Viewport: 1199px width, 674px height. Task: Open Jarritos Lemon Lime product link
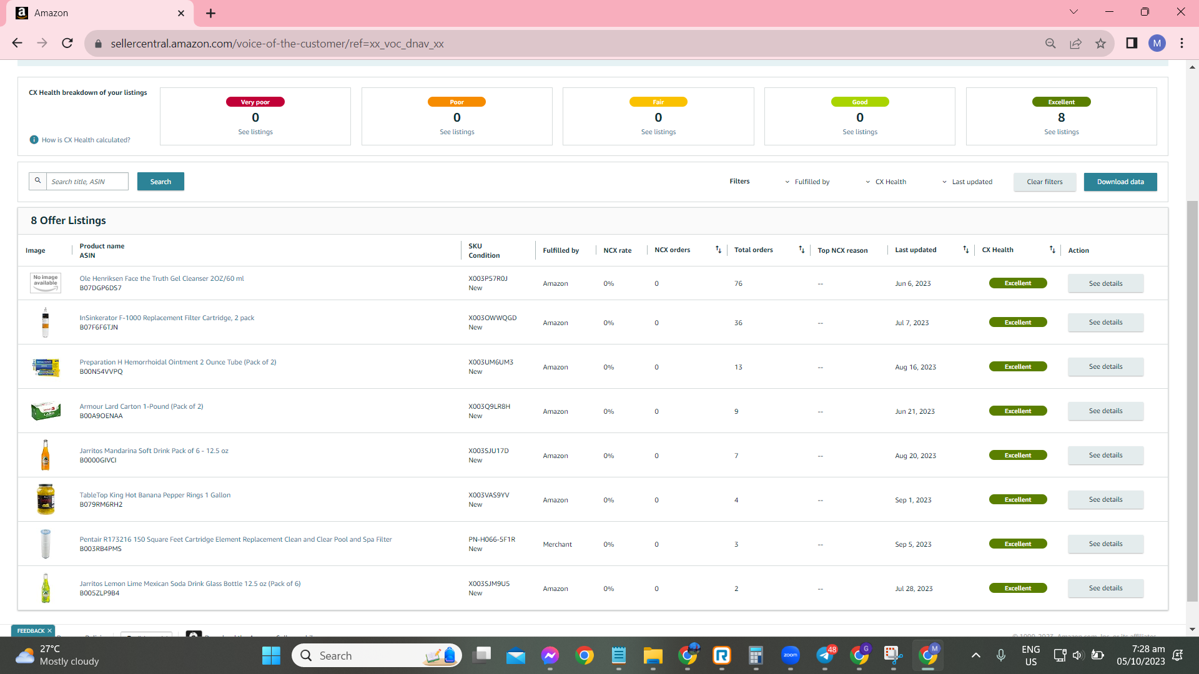[x=190, y=584]
